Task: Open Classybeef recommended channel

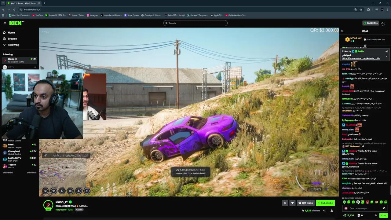Action: point(20,152)
